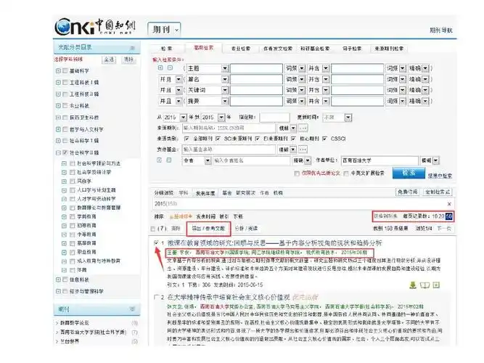Expand the 哲学与人文科学 tree node
This screenshot has width=484, height=363.
(58, 129)
